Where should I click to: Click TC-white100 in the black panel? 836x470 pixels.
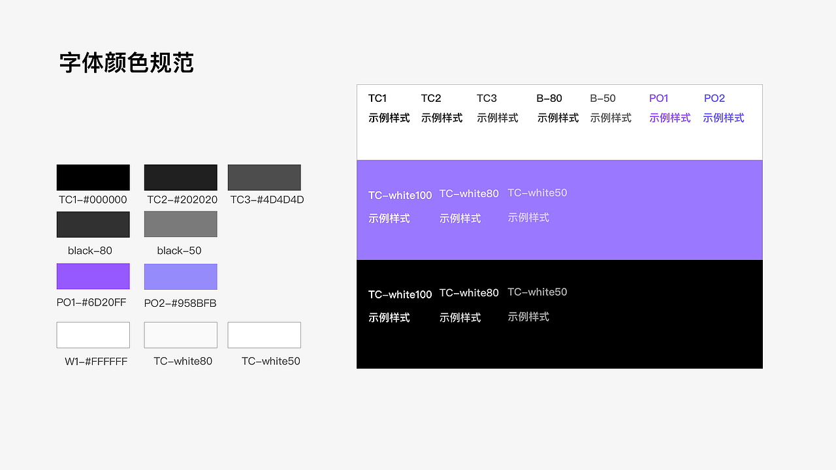tap(400, 295)
